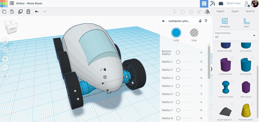Click the Align tool icon
259x122 pixels.
tap(199, 12)
